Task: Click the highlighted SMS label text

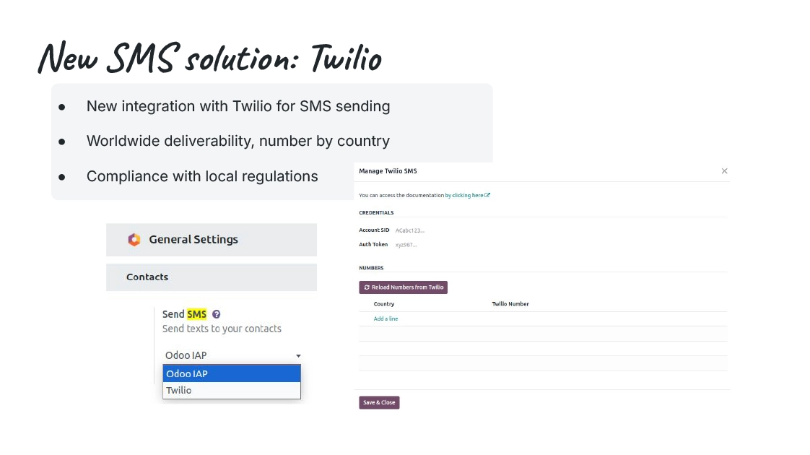Action: pos(196,314)
